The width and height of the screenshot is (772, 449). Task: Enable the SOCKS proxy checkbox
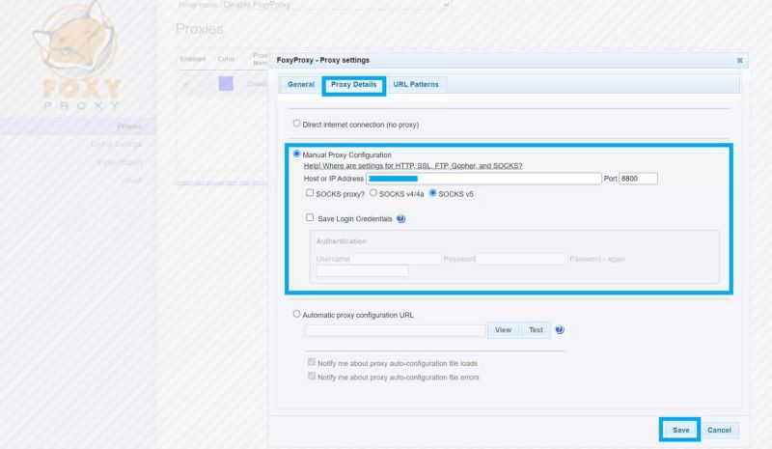pyautogui.click(x=310, y=193)
